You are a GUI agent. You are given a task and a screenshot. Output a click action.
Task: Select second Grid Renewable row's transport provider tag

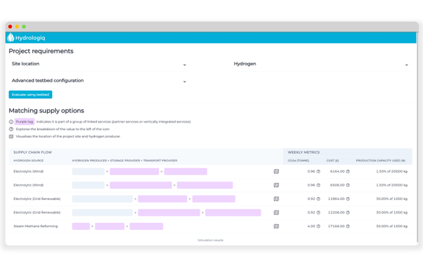233,213
